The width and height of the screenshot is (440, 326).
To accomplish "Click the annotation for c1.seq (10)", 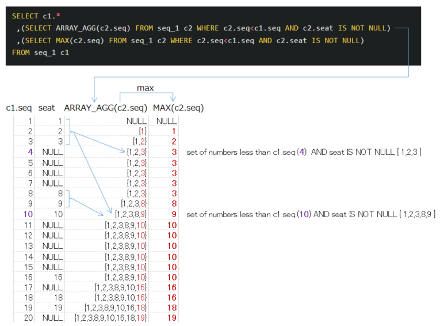I will pos(311,214).
